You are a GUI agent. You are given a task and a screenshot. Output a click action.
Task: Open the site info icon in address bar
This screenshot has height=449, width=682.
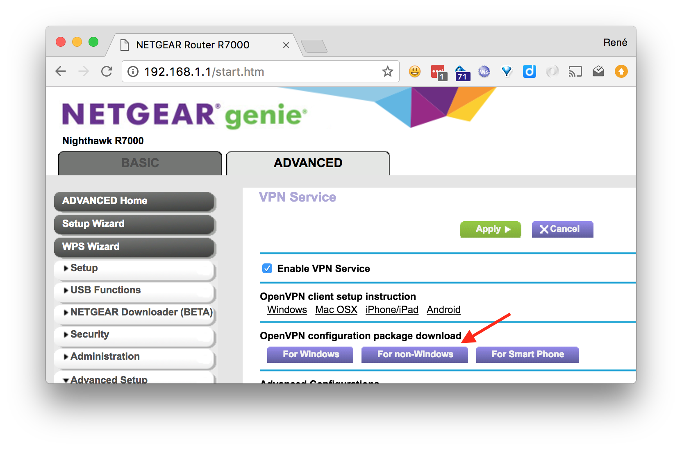133,72
